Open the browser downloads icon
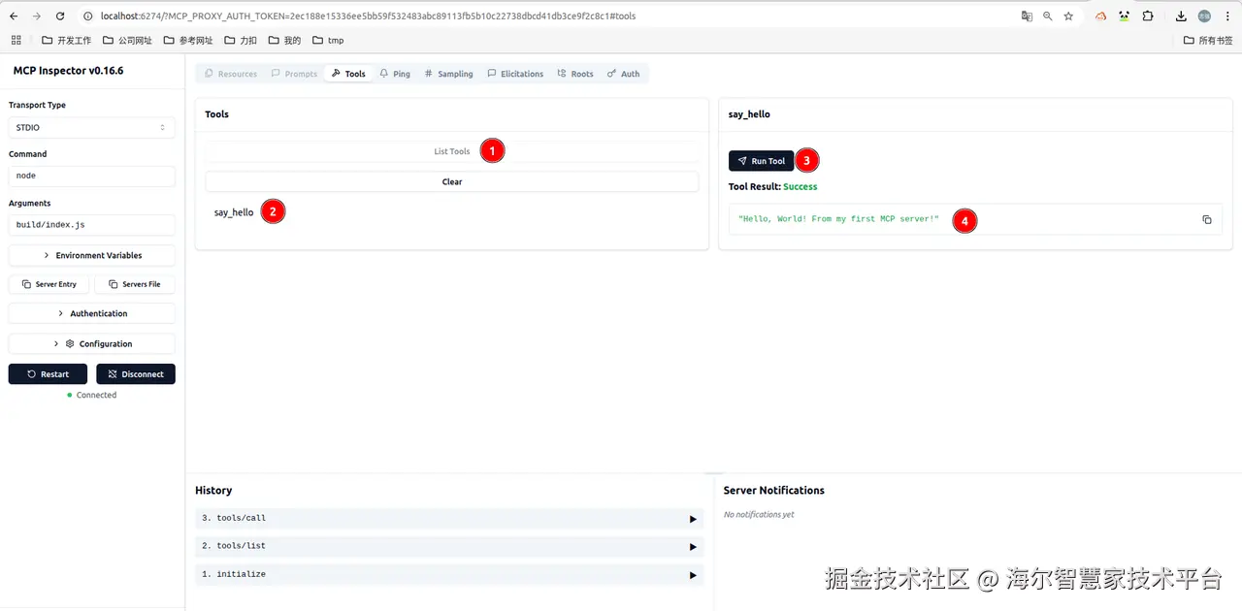 1181,16
